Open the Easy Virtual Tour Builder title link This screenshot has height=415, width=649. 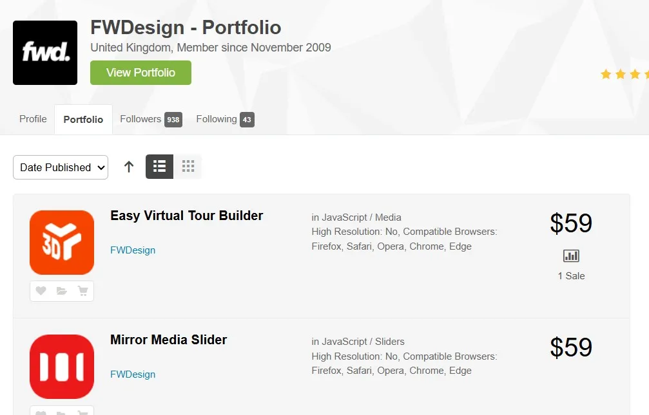(186, 216)
